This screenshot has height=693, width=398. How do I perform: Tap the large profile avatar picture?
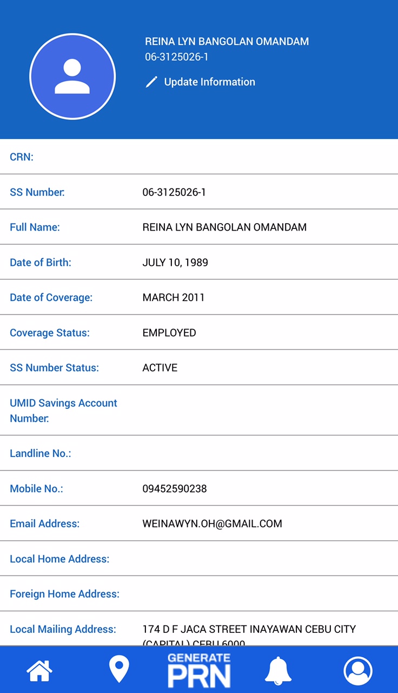pos(72,76)
